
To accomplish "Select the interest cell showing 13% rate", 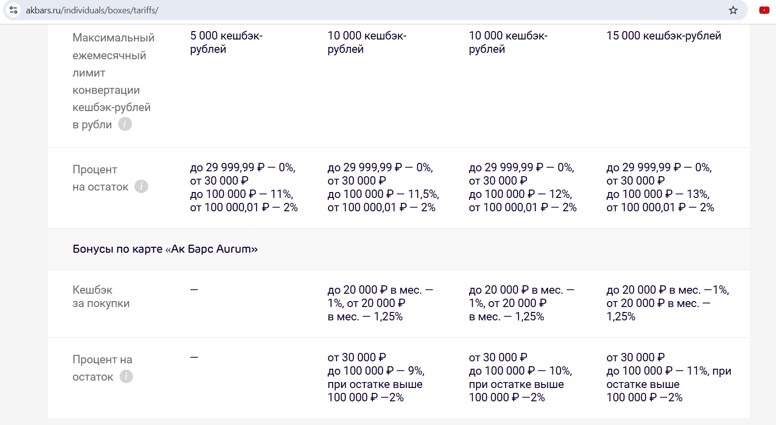I will (x=660, y=188).
